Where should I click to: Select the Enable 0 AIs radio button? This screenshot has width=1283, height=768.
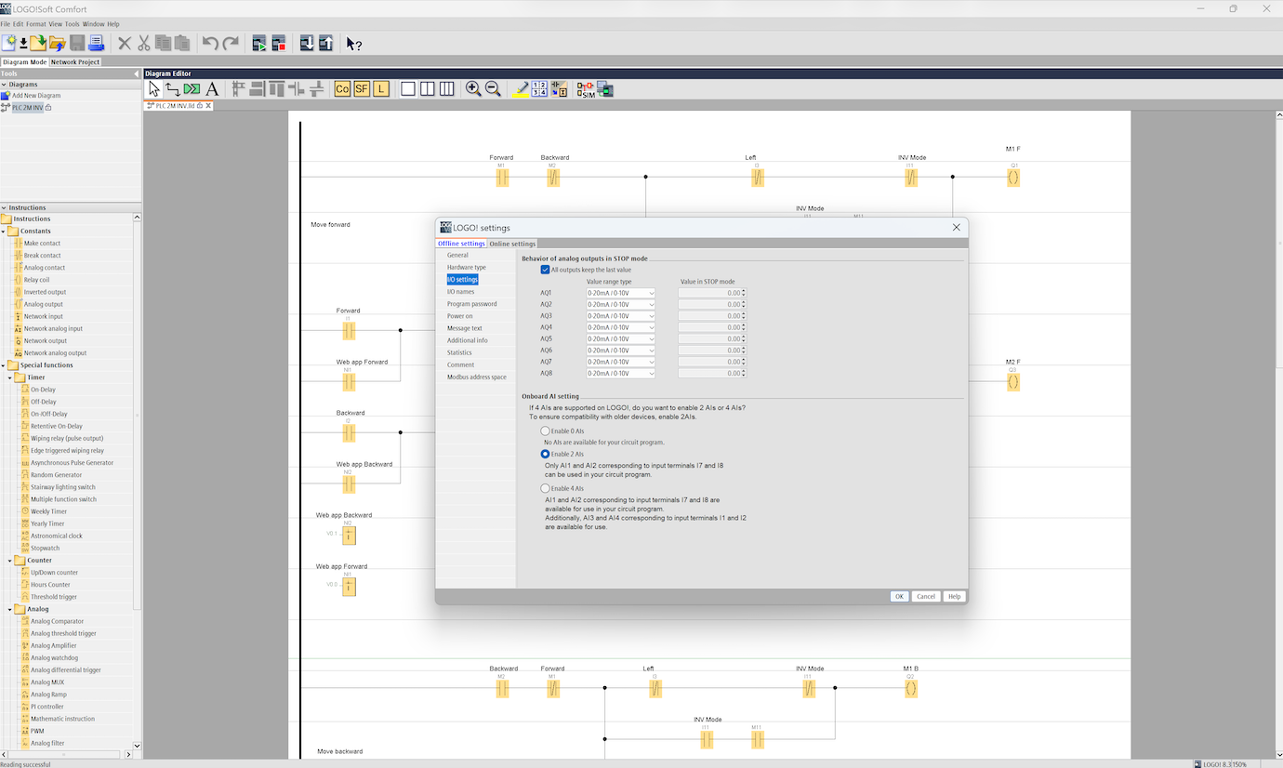pos(546,431)
